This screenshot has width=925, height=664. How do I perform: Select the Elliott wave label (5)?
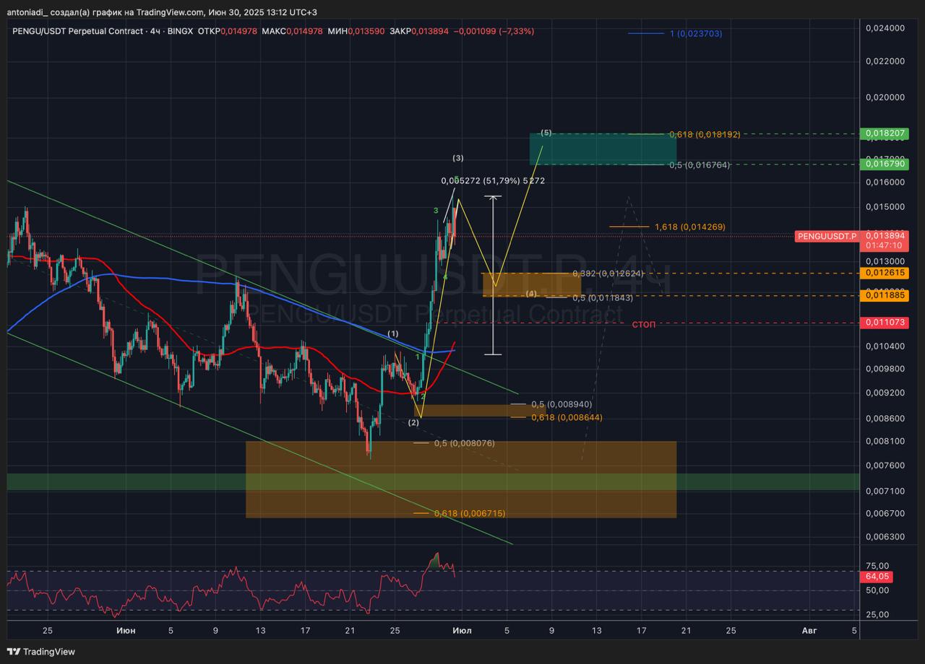[546, 133]
